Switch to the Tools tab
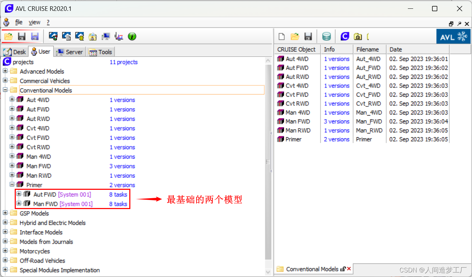Screen dimensions: 472x277 click(x=101, y=52)
